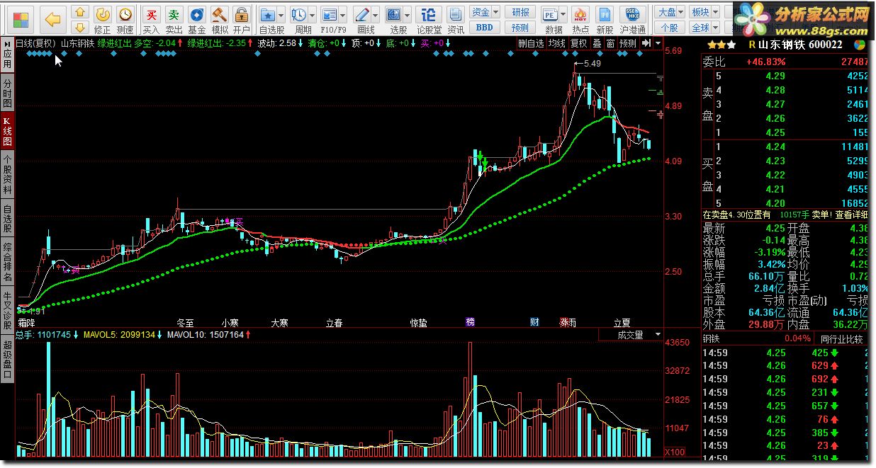This screenshot has height=468, width=876.
Task: Expand the 自选股 dropdown arrow
Action: click(x=281, y=14)
